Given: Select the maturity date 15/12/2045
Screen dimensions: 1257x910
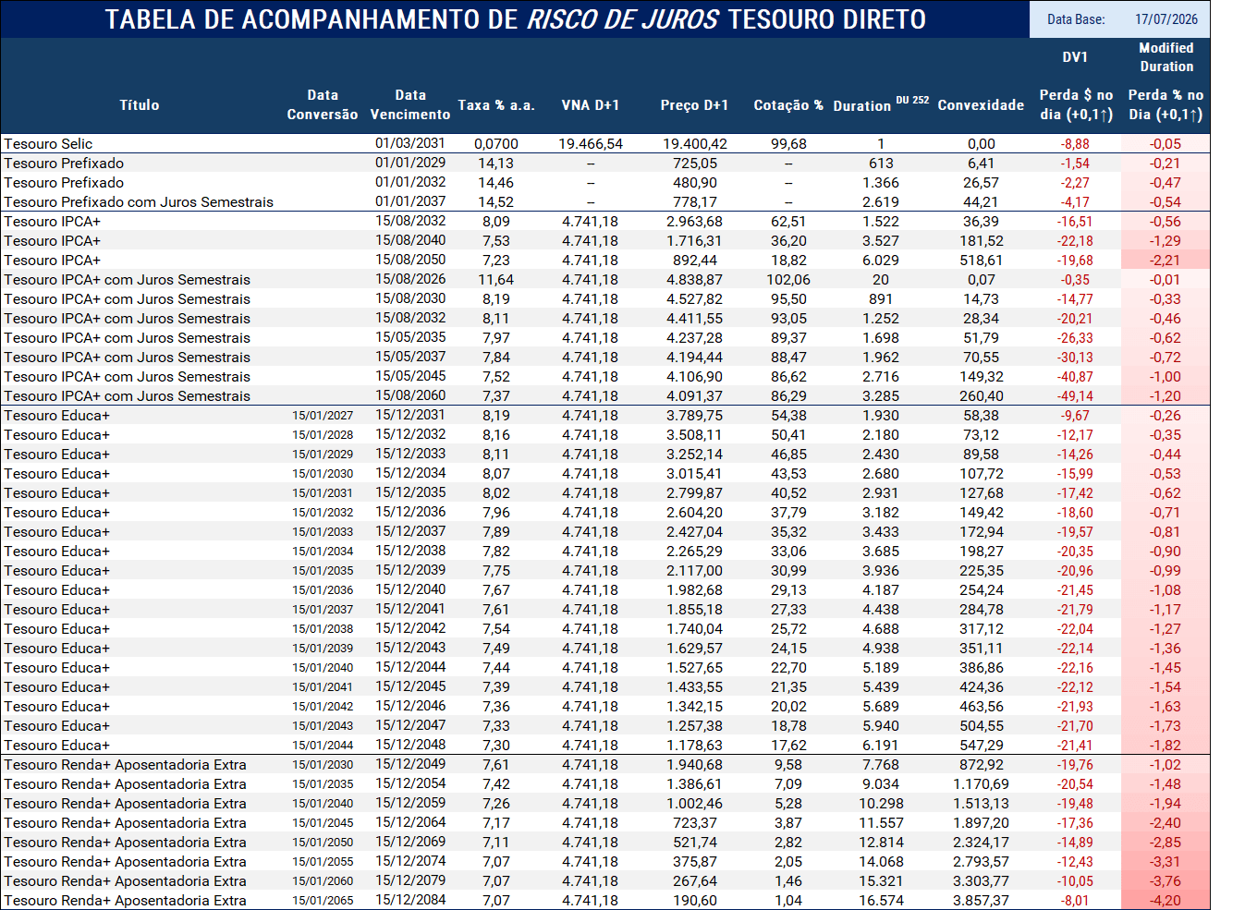Looking at the screenshot, I should (410, 686).
